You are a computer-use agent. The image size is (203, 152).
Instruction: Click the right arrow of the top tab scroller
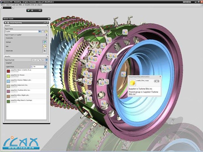pyautogui.click(x=13, y=8)
